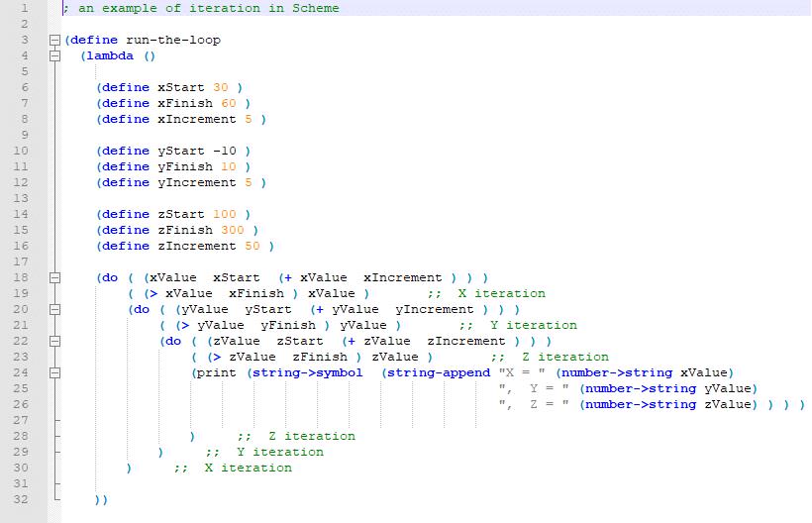Collapse the zValue do-loop fold on line 22
Viewport: 812px width, 523px height.
pyautogui.click(x=54, y=342)
